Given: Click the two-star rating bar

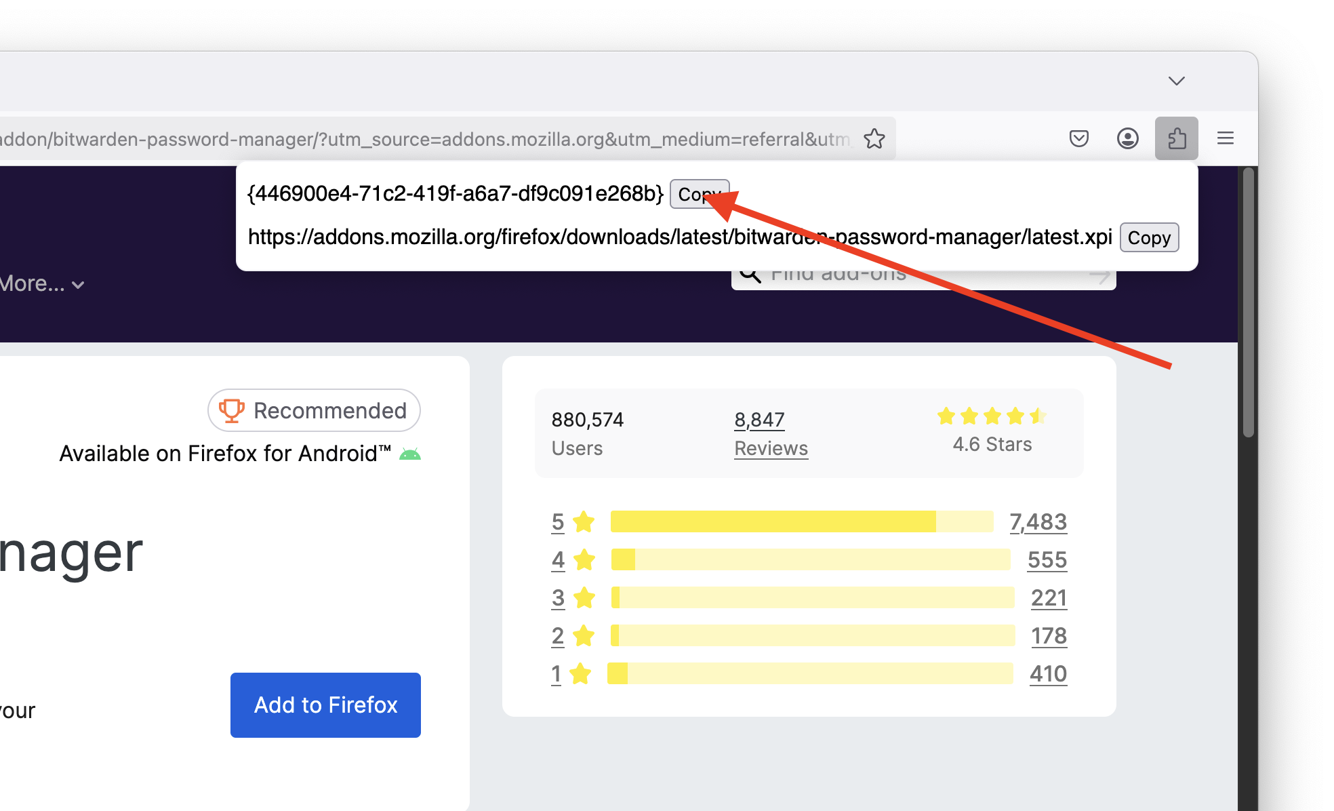Looking at the screenshot, I should pyautogui.click(x=813, y=635).
